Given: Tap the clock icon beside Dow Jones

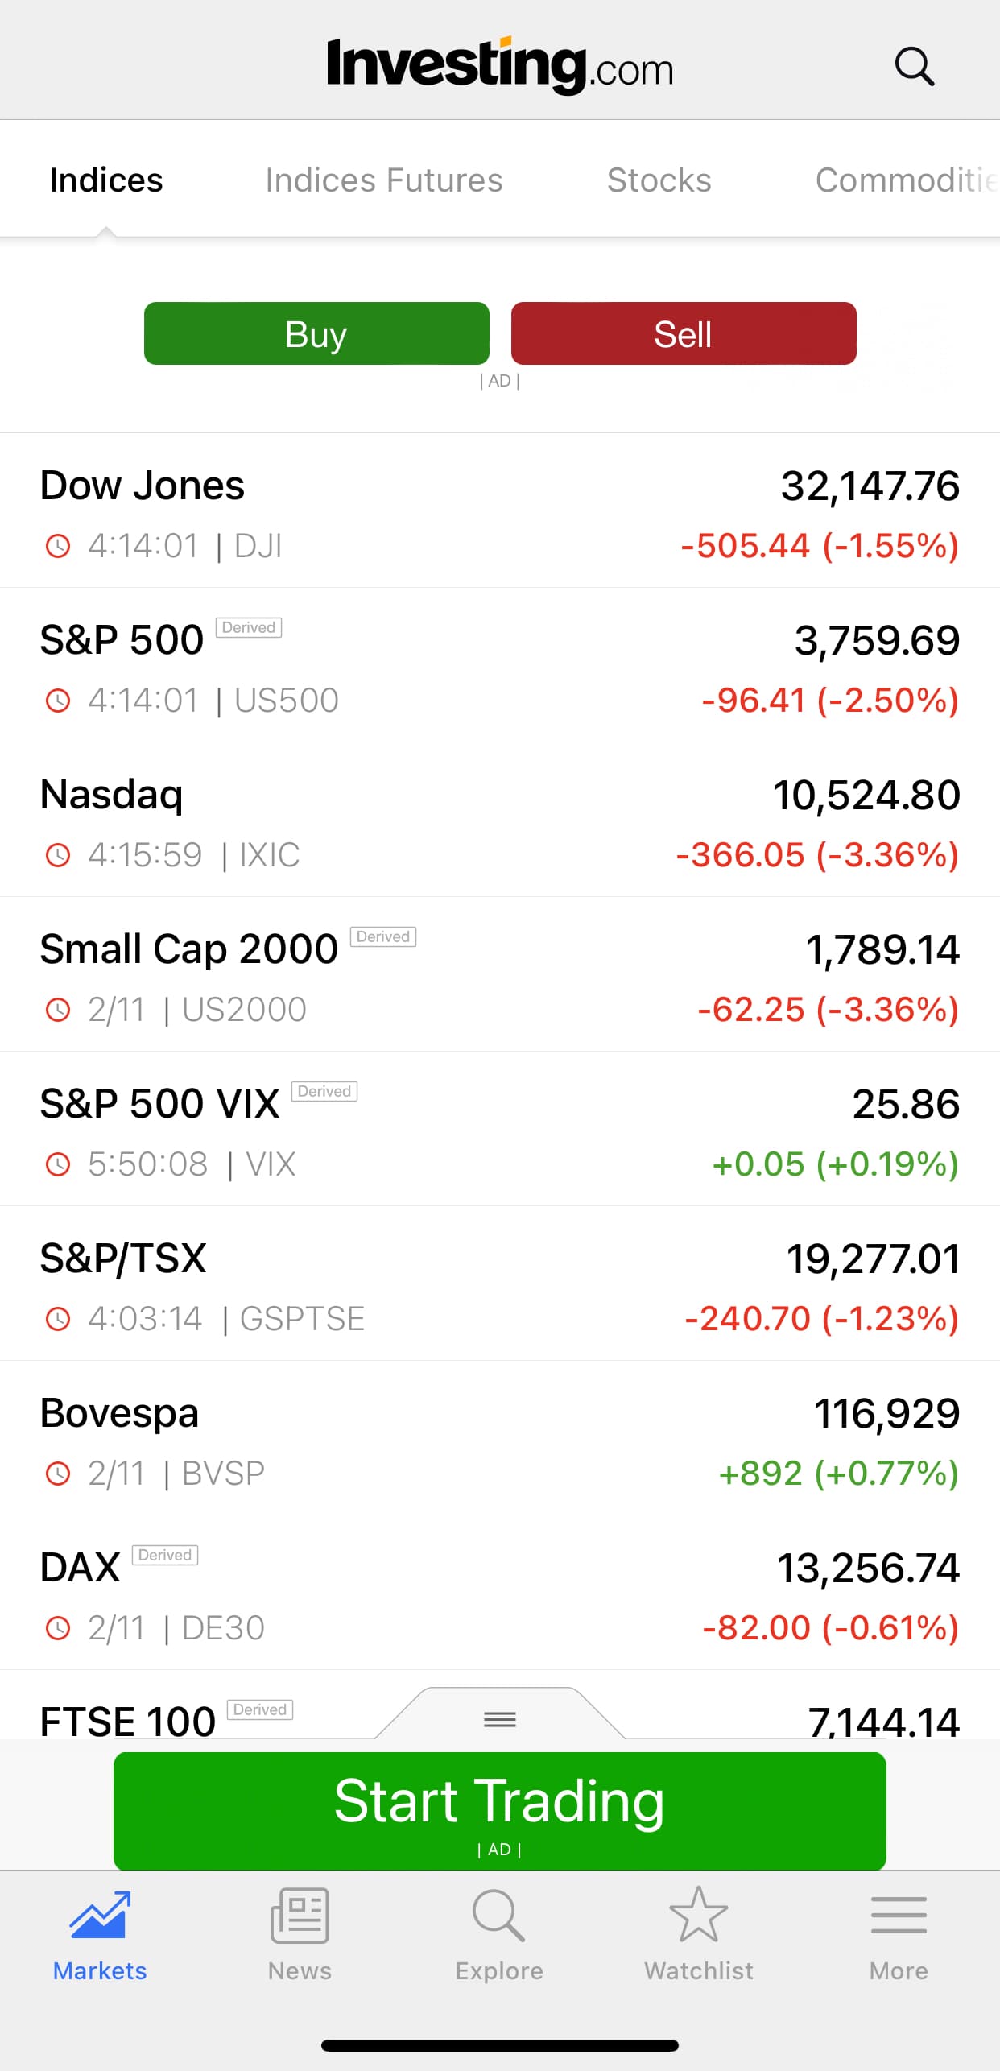Looking at the screenshot, I should 58,546.
